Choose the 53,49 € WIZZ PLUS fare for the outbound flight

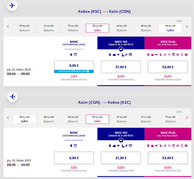tap(168, 67)
